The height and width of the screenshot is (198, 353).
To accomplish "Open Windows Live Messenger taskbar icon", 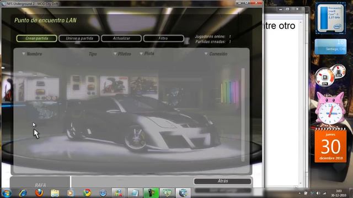I will tap(119, 193).
